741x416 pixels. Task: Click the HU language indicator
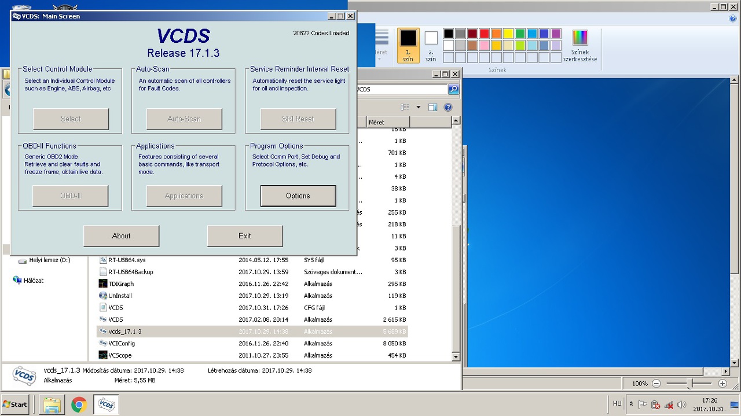pos(617,404)
